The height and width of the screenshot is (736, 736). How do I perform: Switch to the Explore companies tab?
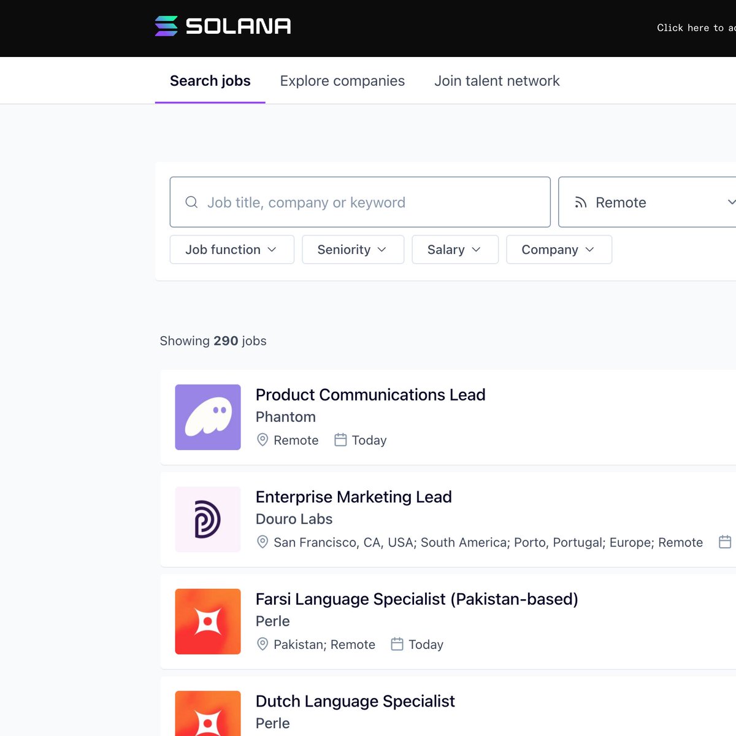click(x=342, y=81)
